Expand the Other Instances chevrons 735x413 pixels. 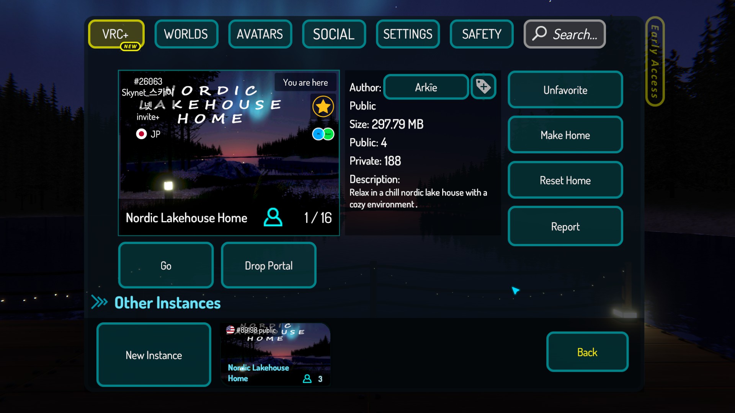(100, 302)
